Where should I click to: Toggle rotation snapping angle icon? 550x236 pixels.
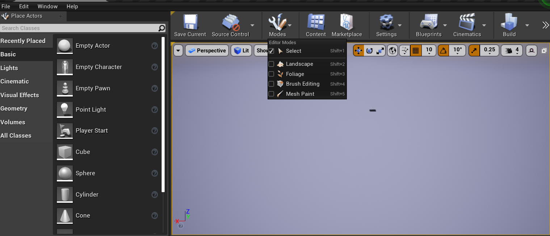[443, 51]
